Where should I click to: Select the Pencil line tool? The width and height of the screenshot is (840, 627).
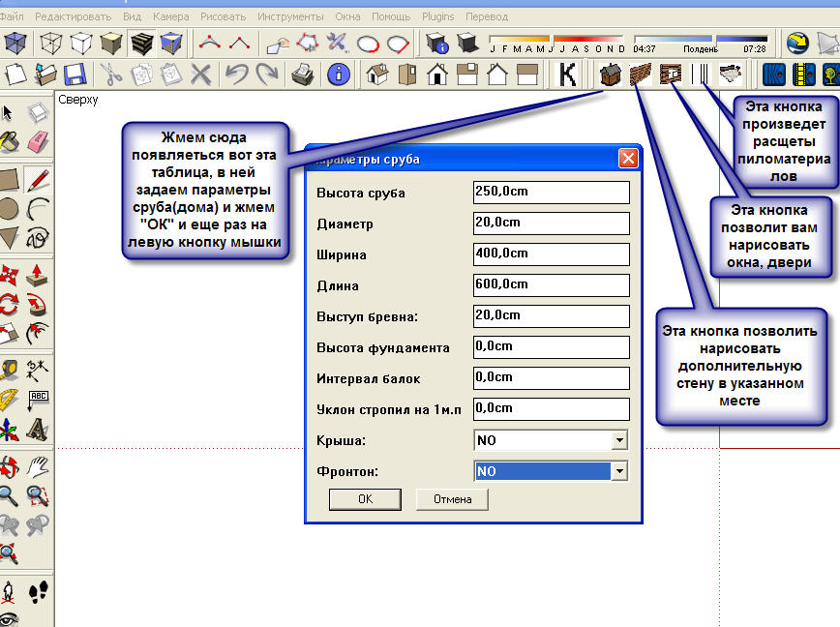[38, 179]
